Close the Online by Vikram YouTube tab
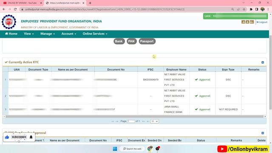This screenshot has height=153, width=272. tap(41, 3)
